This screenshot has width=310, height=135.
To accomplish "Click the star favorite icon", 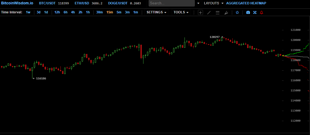I will (x=237, y=13).
